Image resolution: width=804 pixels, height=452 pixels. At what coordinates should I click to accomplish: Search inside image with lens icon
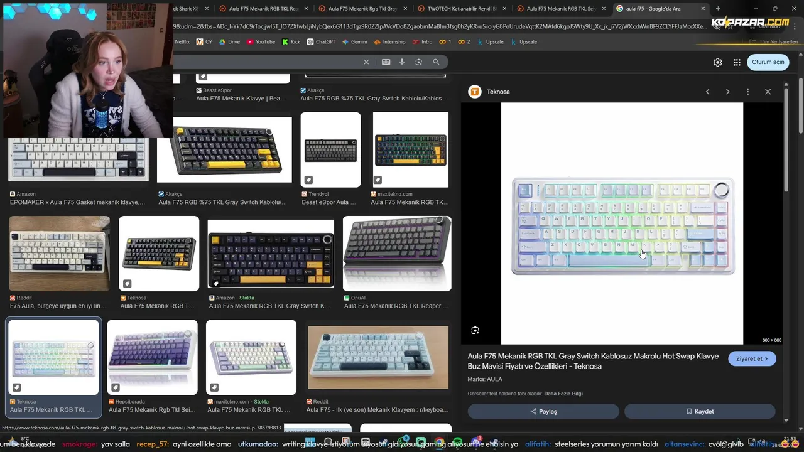click(475, 330)
